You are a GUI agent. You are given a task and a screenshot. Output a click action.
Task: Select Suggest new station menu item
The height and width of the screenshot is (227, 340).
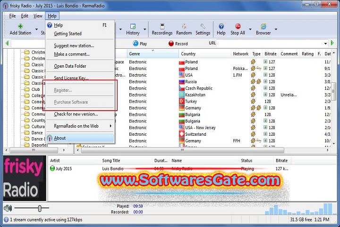pos(80,45)
